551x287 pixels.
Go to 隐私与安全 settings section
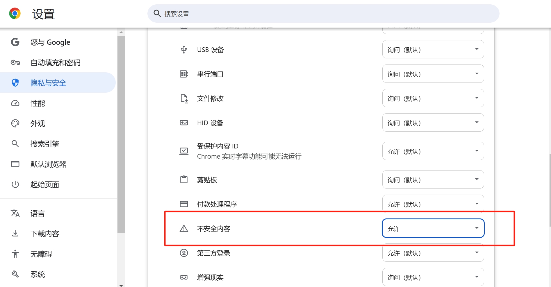(x=48, y=83)
